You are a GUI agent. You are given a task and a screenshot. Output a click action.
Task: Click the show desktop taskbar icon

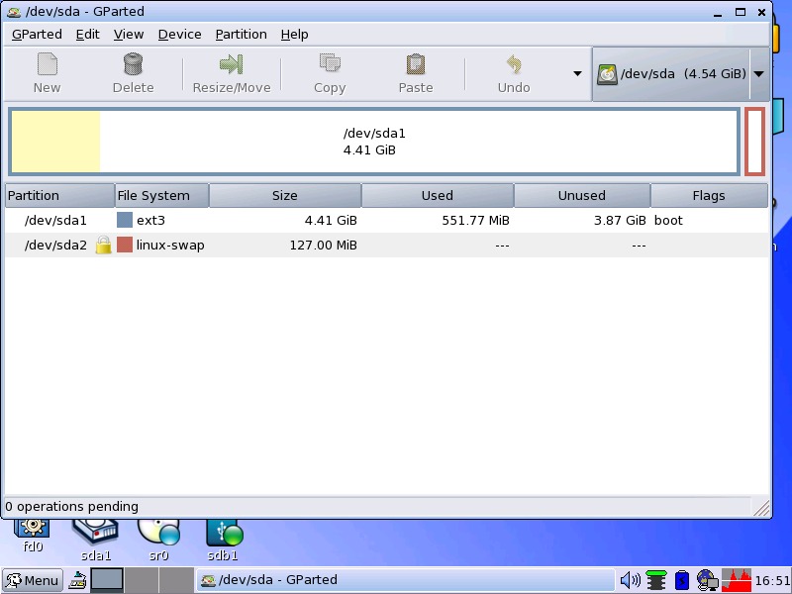[77, 580]
